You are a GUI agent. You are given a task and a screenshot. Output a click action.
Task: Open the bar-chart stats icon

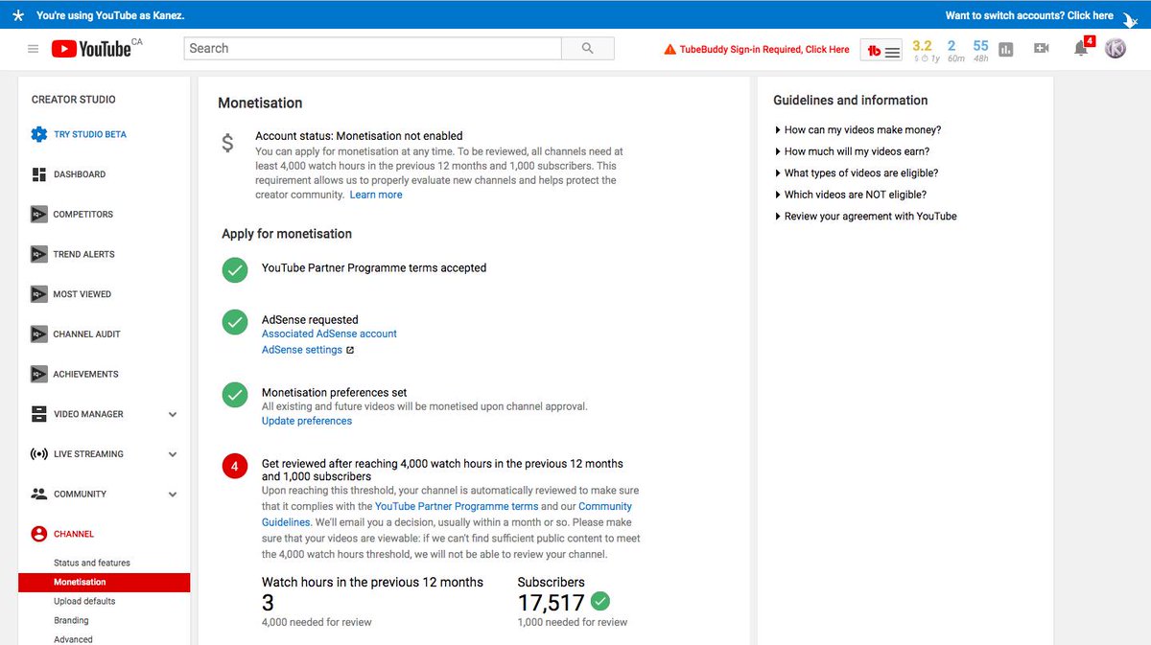pyautogui.click(x=1005, y=50)
